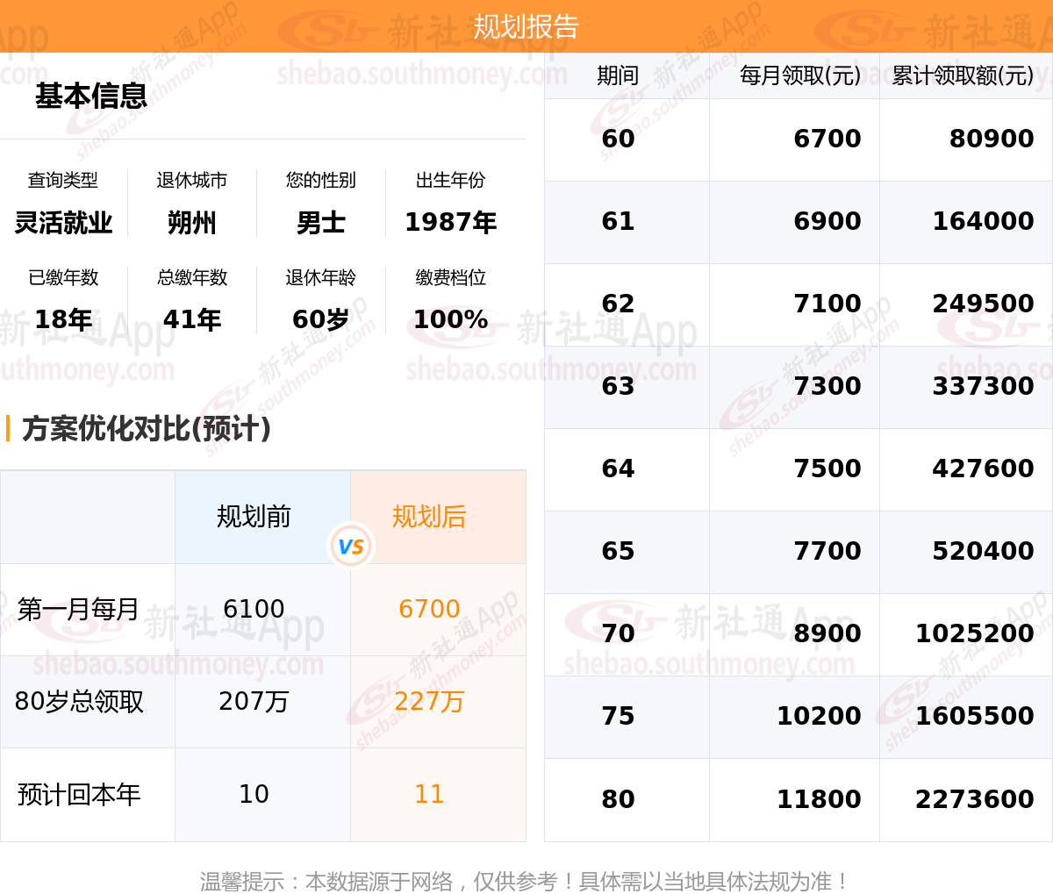The image size is (1053, 894).
Task: Click the VS badge icon
Action: 351,547
